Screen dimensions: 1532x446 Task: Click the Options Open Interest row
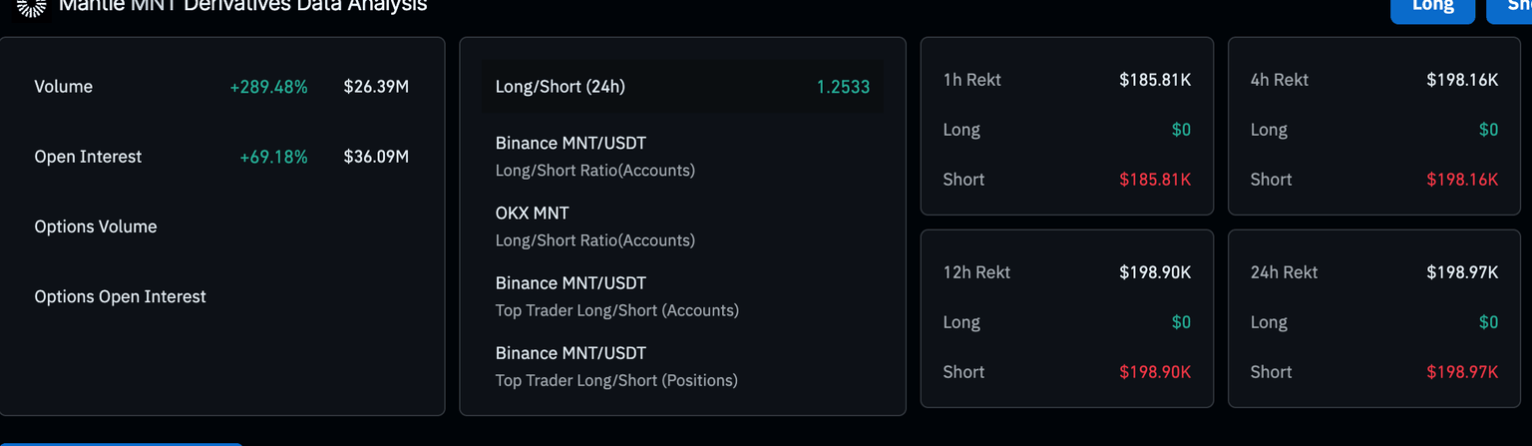tap(120, 296)
